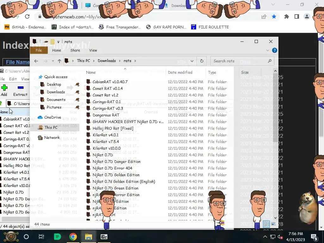Select Downloads in the navigation pane
The width and height of the screenshot is (324, 243).
point(56,92)
